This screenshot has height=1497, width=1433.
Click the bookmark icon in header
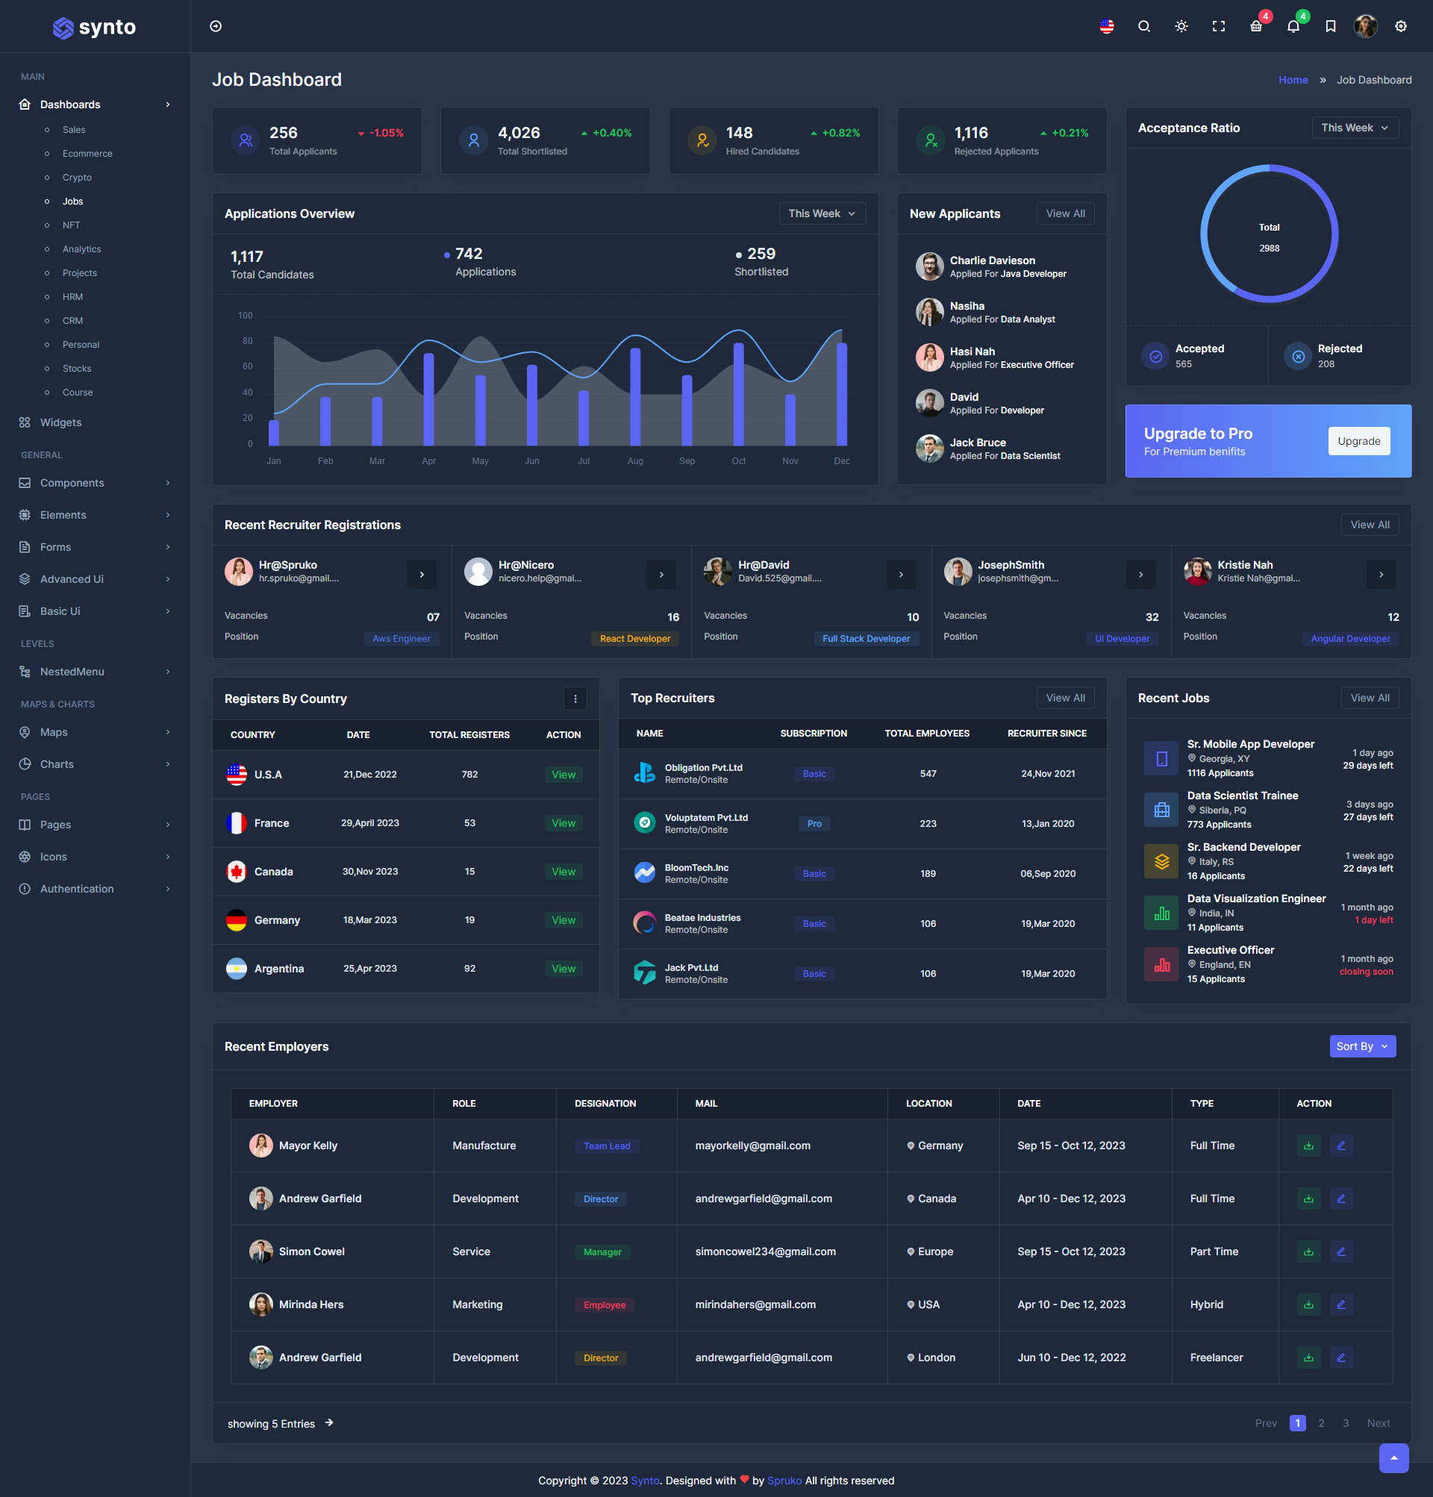click(x=1330, y=27)
